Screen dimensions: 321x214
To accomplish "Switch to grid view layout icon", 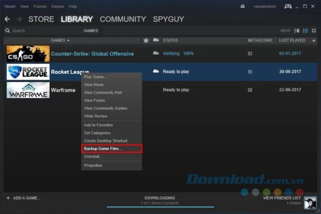I will [313, 31].
